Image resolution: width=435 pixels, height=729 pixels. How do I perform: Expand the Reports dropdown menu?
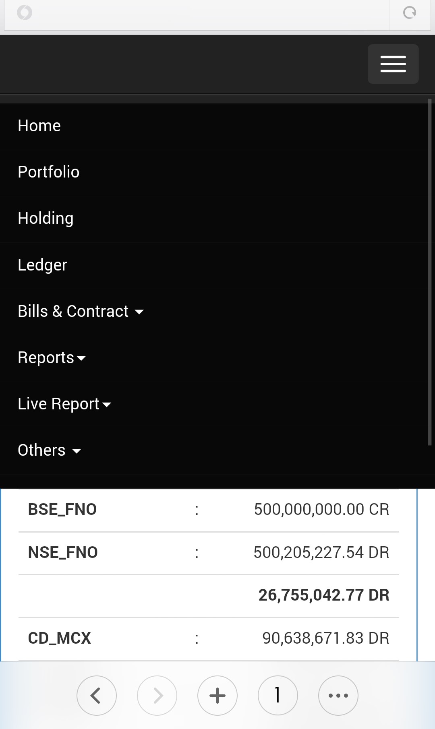click(x=52, y=357)
